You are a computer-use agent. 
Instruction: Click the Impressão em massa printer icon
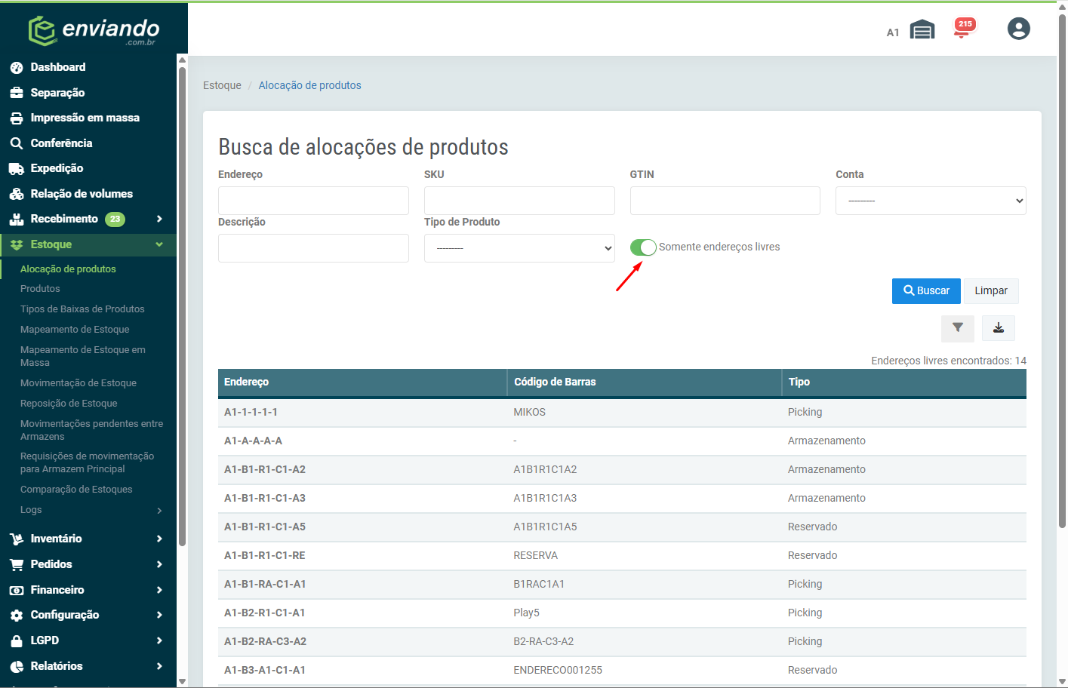point(17,118)
